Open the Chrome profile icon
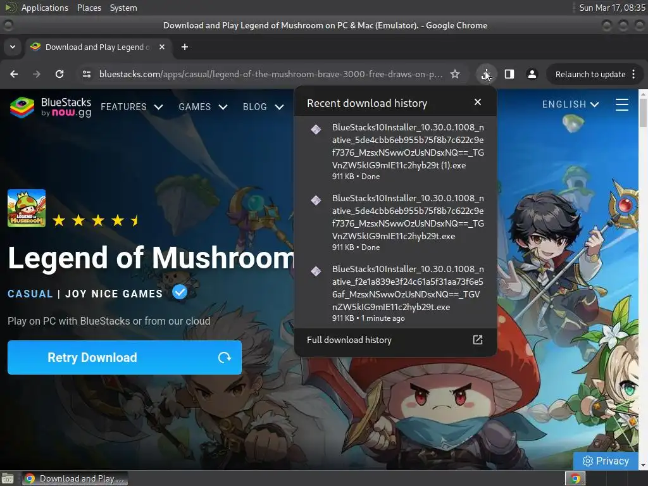The height and width of the screenshot is (486, 648). pos(532,74)
